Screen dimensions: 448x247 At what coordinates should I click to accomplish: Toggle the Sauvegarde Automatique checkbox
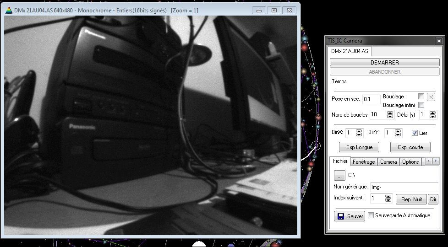click(371, 215)
